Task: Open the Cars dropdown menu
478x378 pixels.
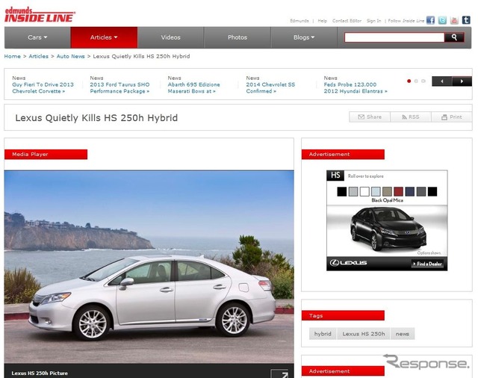Action: pyautogui.click(x=37, y=37)
